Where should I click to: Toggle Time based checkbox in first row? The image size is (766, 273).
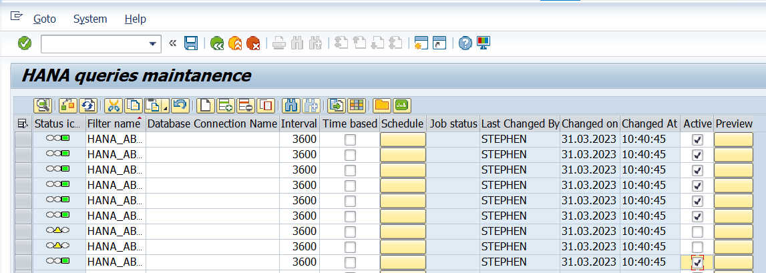pos(350,140)
